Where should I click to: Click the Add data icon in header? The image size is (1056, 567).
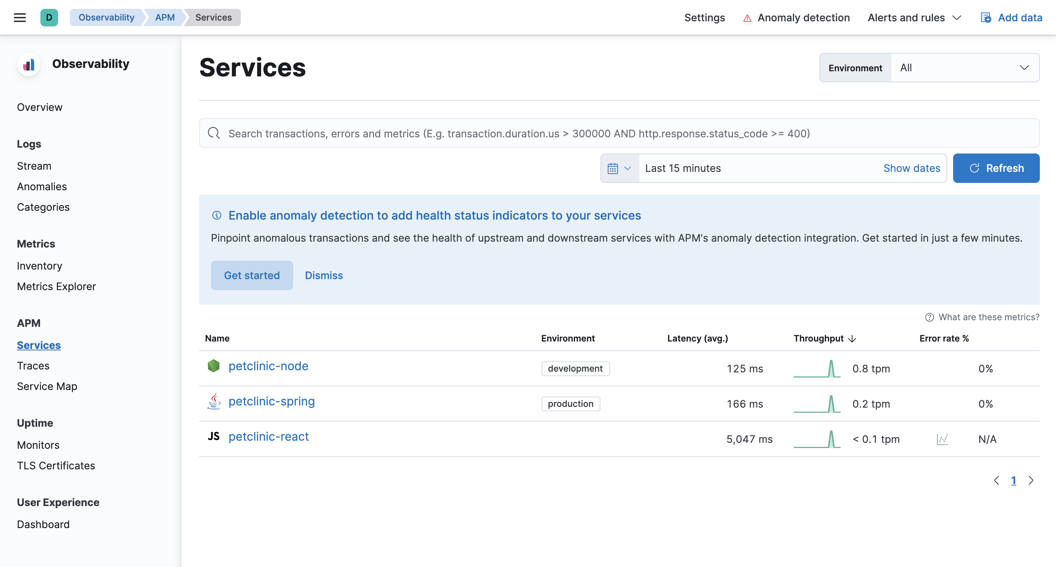point(985,18)
